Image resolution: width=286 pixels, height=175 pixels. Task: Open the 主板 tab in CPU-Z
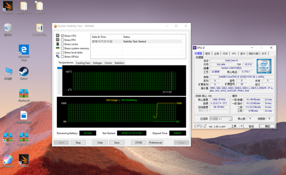point(216,53)
